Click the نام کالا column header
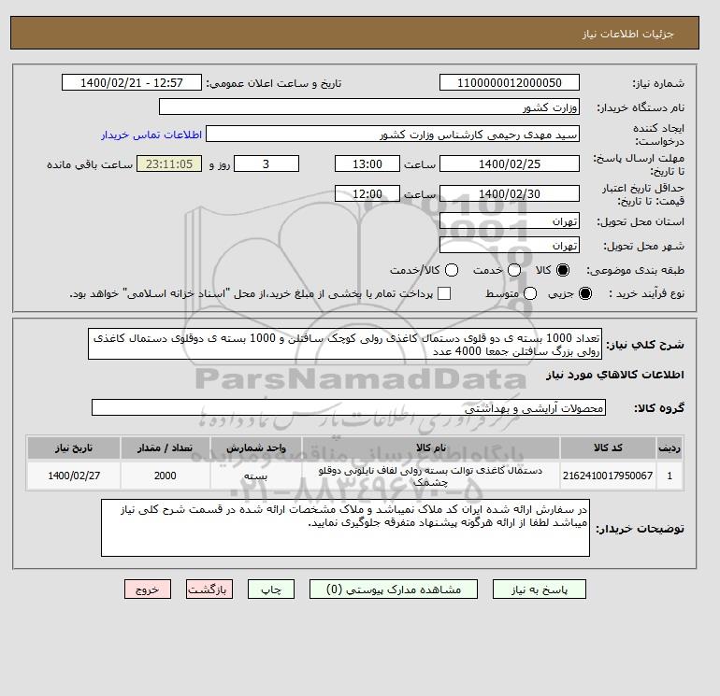 click(431, 447)
